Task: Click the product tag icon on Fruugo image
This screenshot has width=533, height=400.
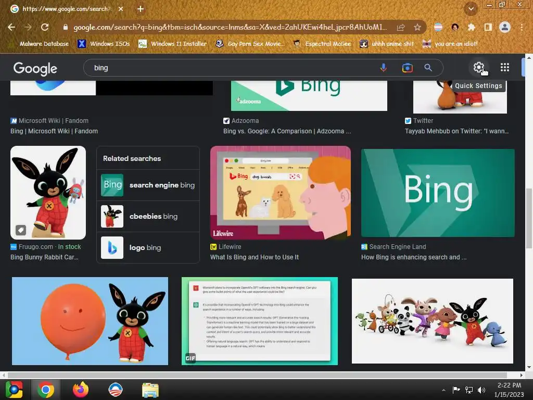Action: (x=21, y=230)
